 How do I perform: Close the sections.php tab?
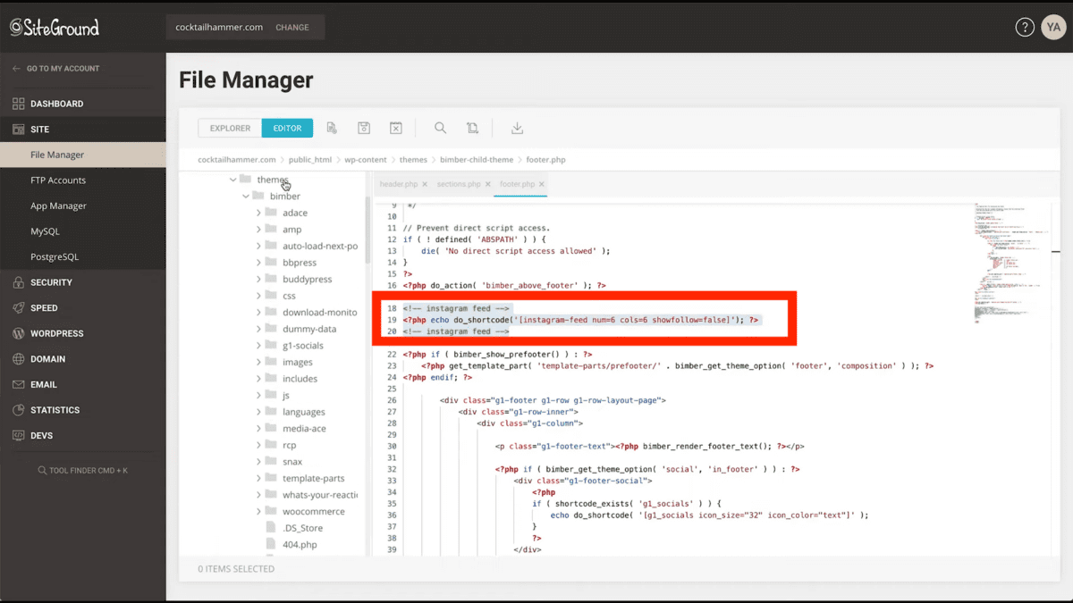point(486,184)
